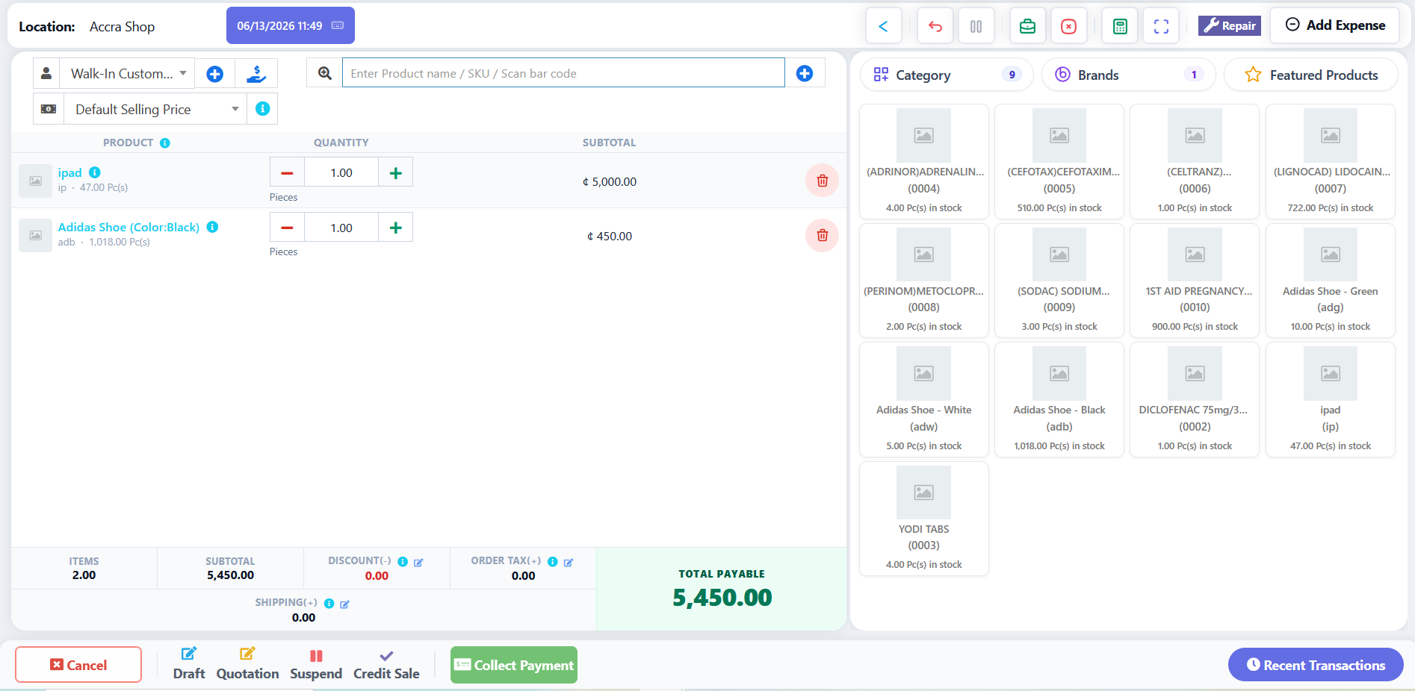Open the Featured Products tab

[1311, 75]
